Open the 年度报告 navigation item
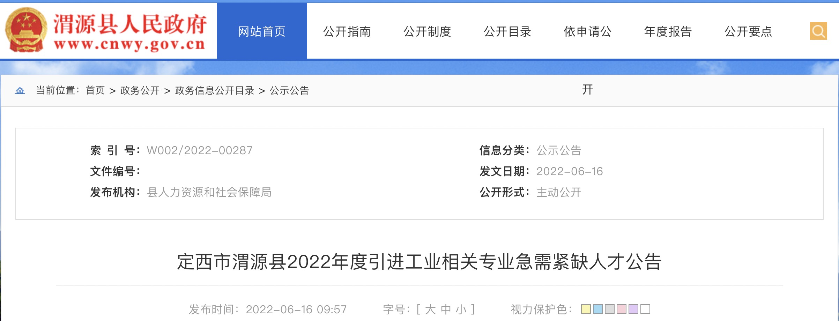 [668, 31]
